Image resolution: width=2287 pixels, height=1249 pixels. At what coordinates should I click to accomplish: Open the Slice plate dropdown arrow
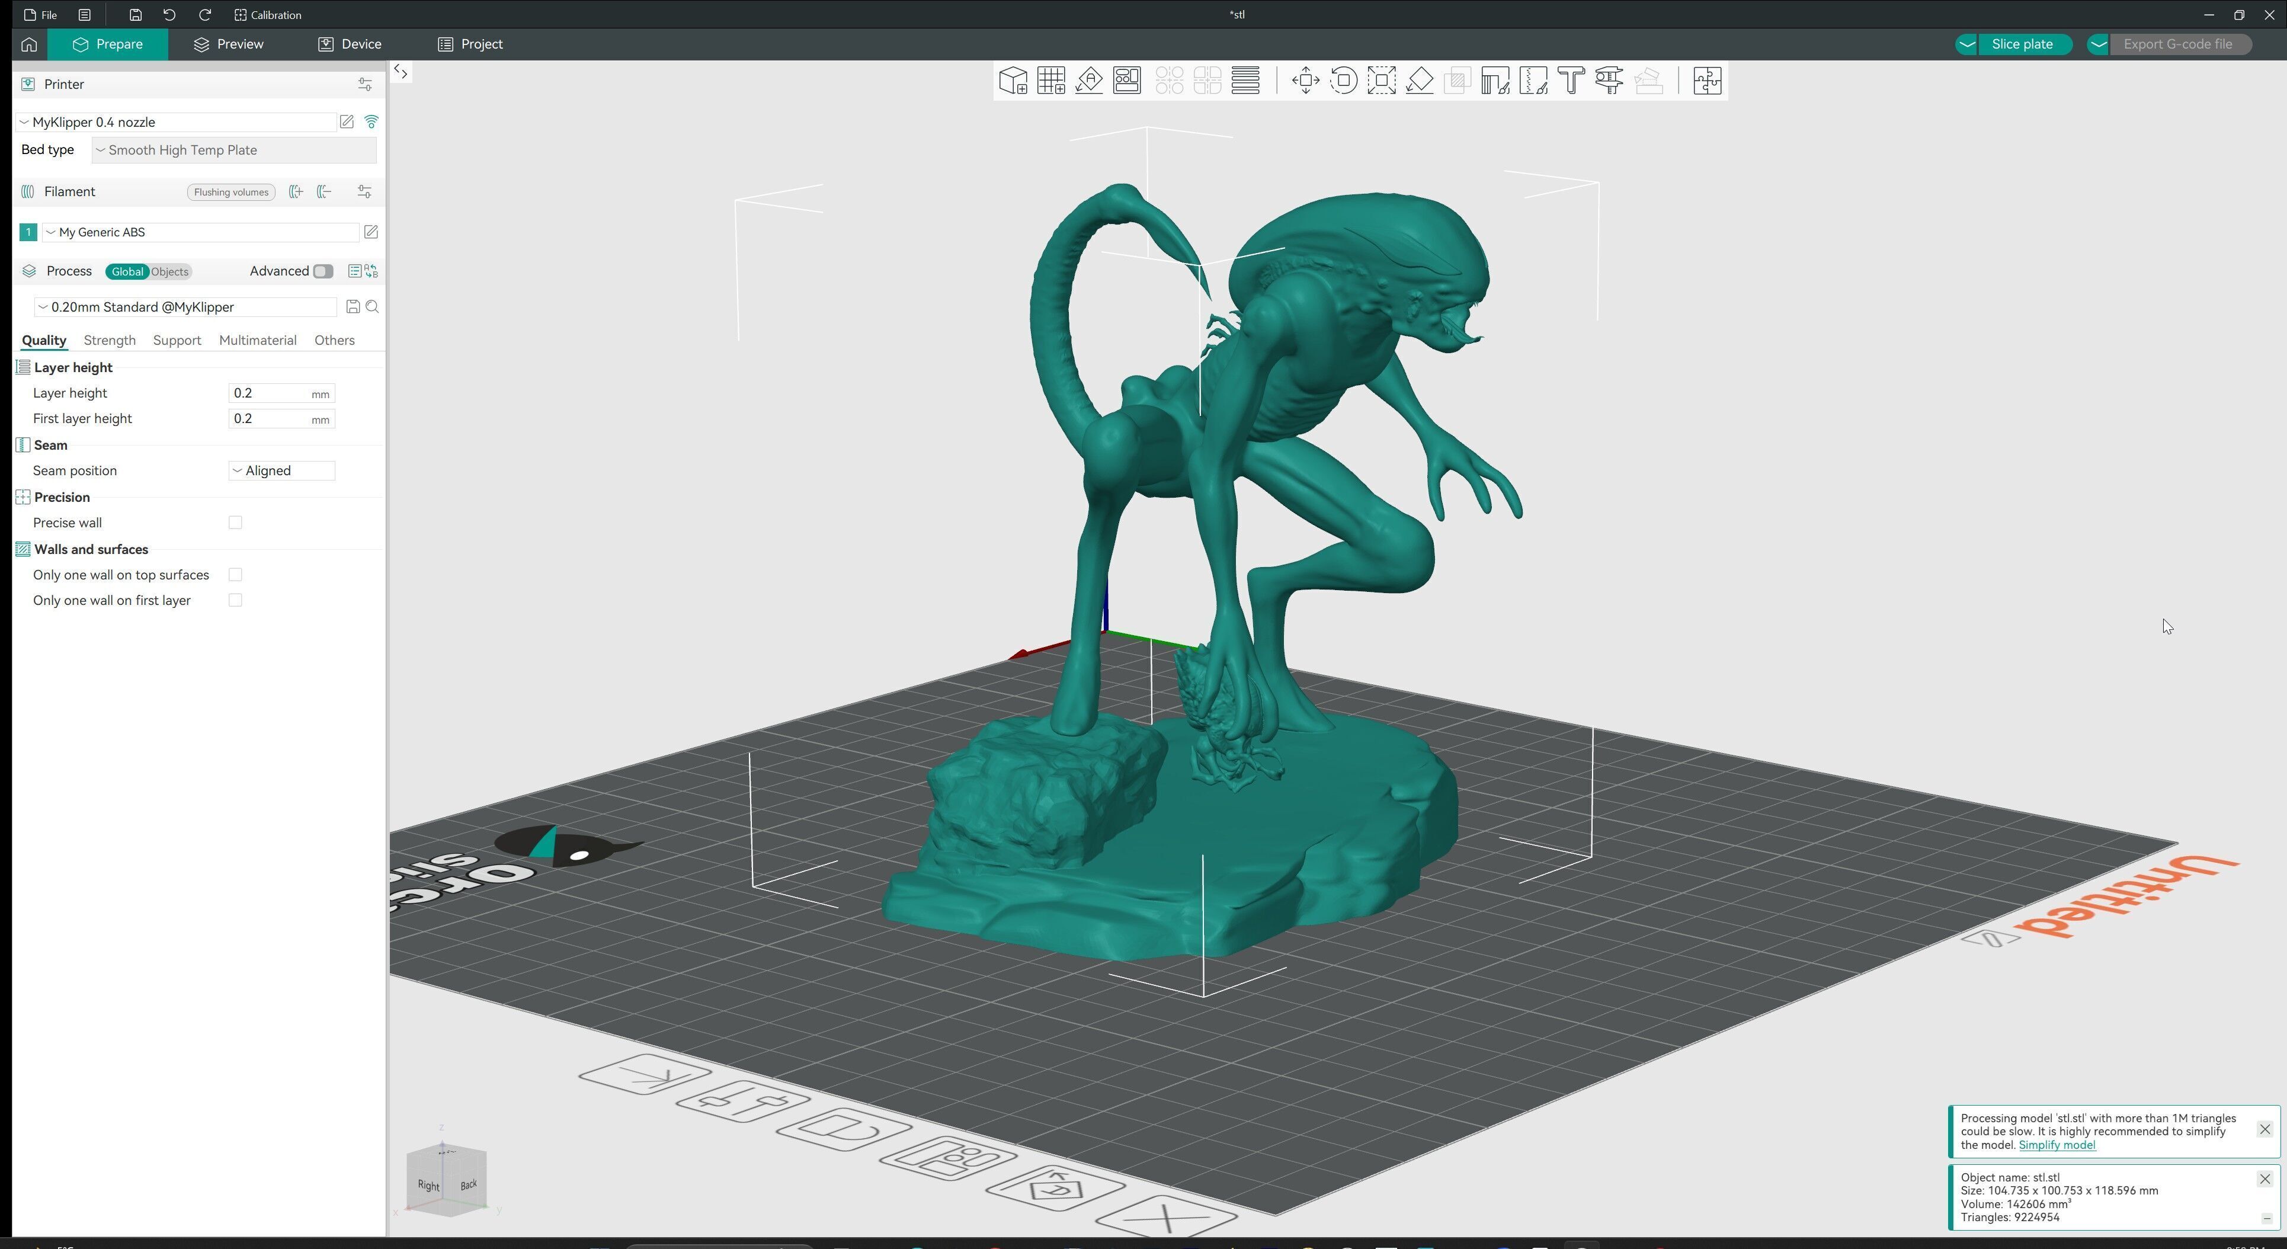tap(1968, 44)
